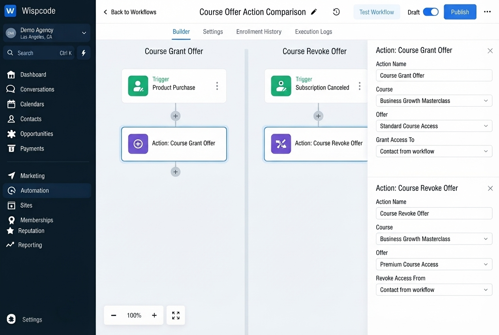
Task: Close the Course Grant Offer action panel
Action: click(490, 51)
